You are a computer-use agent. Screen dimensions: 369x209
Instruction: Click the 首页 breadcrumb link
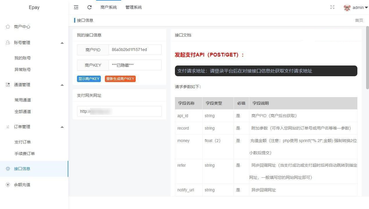[359, 20]
